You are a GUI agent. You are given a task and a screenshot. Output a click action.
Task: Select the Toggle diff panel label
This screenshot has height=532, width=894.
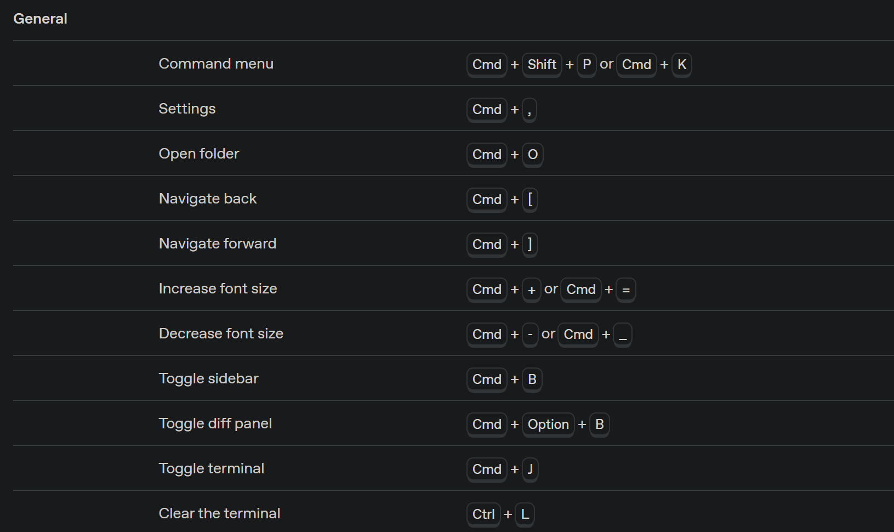coord(215,423)
